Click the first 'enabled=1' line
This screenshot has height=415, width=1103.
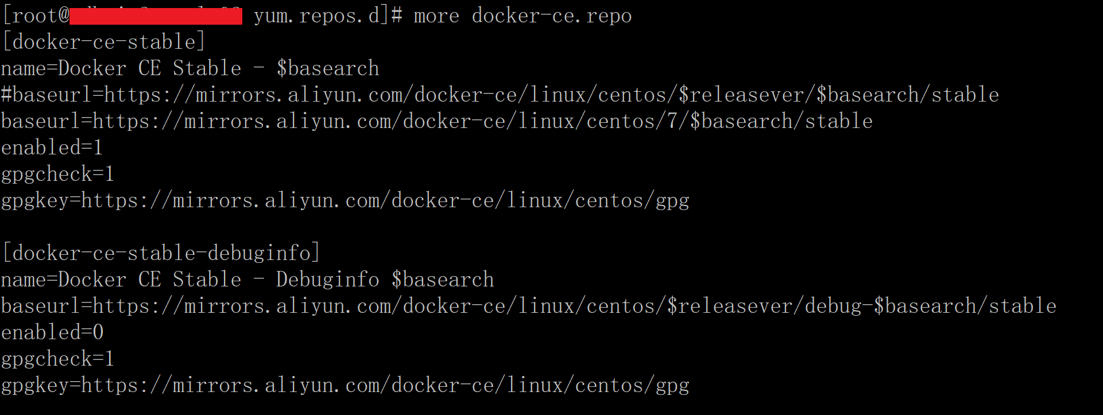click(x=52, y=148)
